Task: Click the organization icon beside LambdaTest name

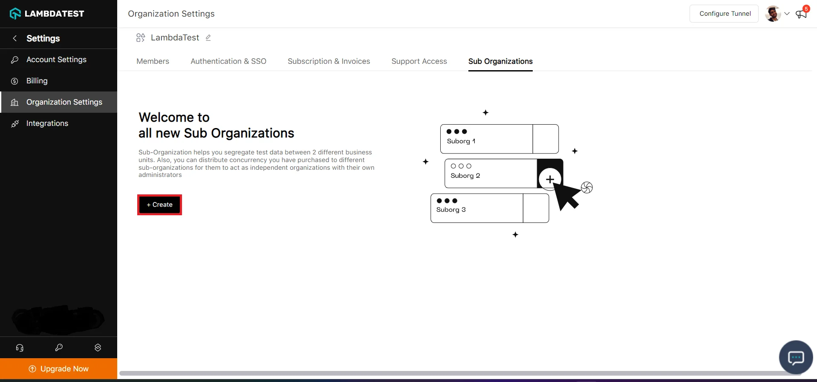Action: point(141,38)
